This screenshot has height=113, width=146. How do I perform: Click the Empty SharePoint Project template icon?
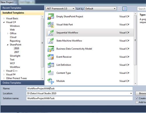[51, 17]
